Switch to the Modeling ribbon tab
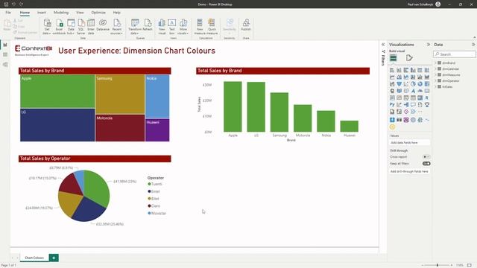477x268 pixels. click(61, 13)
